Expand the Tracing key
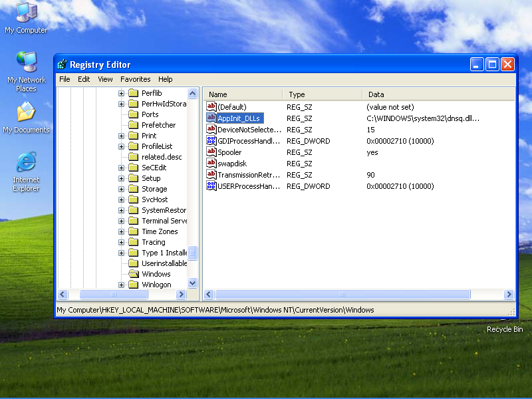The image size is (532, 399). pyautogui.click(x=121, y=242)
